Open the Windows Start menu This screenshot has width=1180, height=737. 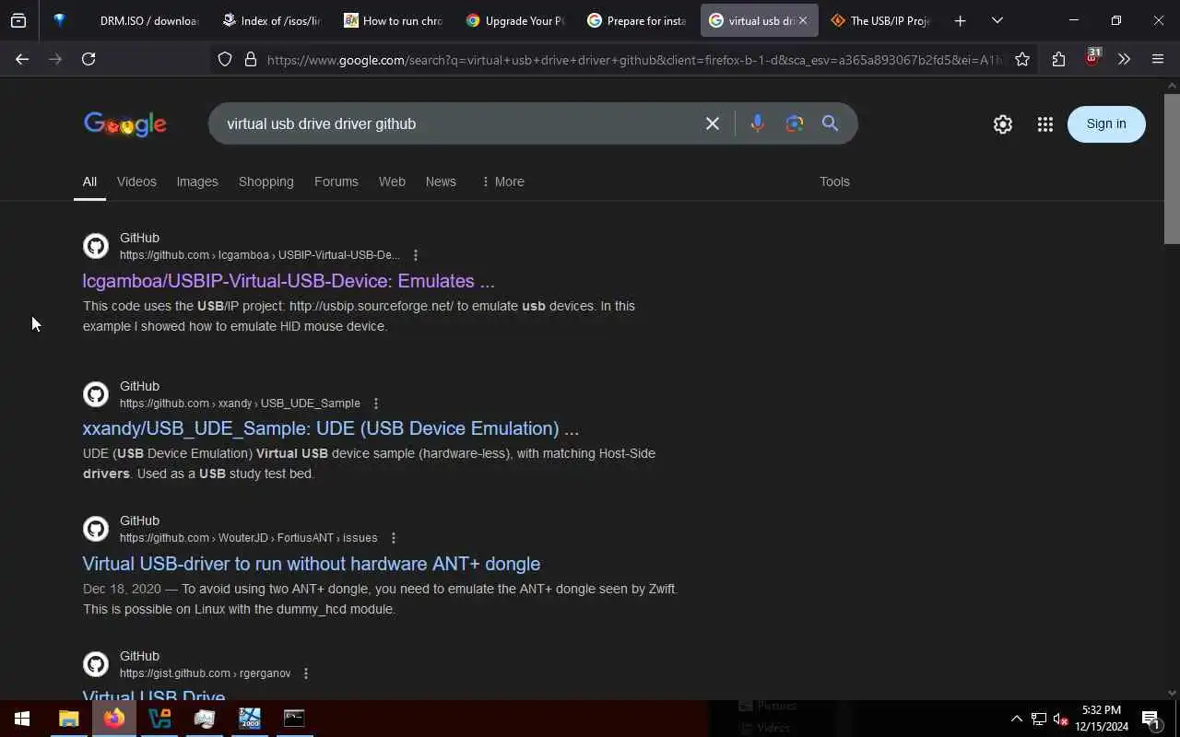tap(22, 719)
